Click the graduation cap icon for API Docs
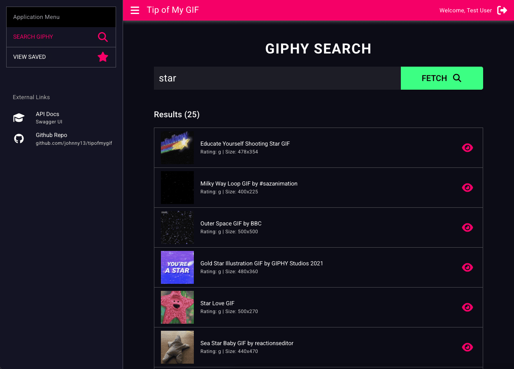 point(19,117)
